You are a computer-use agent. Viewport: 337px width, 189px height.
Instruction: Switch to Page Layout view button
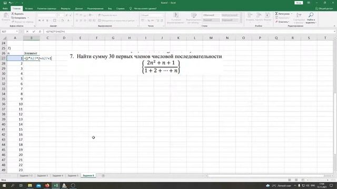[296, 180]
